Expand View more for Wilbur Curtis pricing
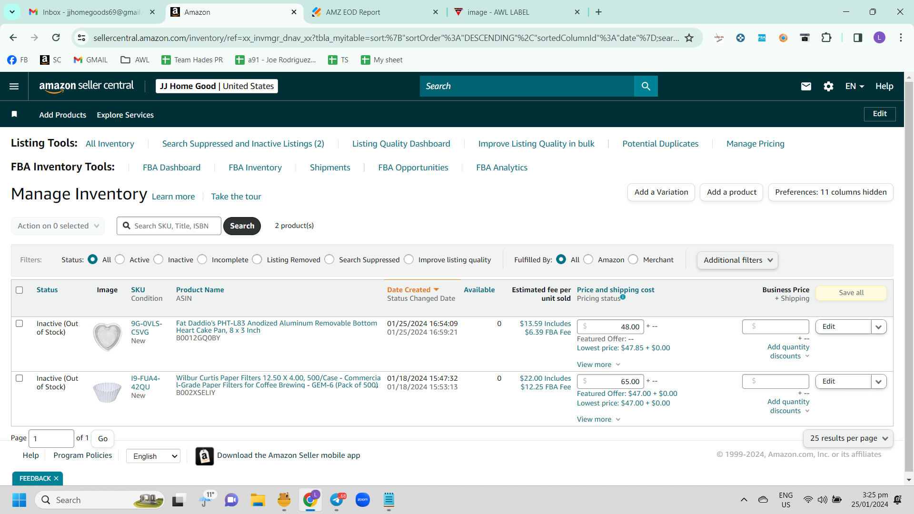This screenshot has height=514, width=914. point(598,419)
